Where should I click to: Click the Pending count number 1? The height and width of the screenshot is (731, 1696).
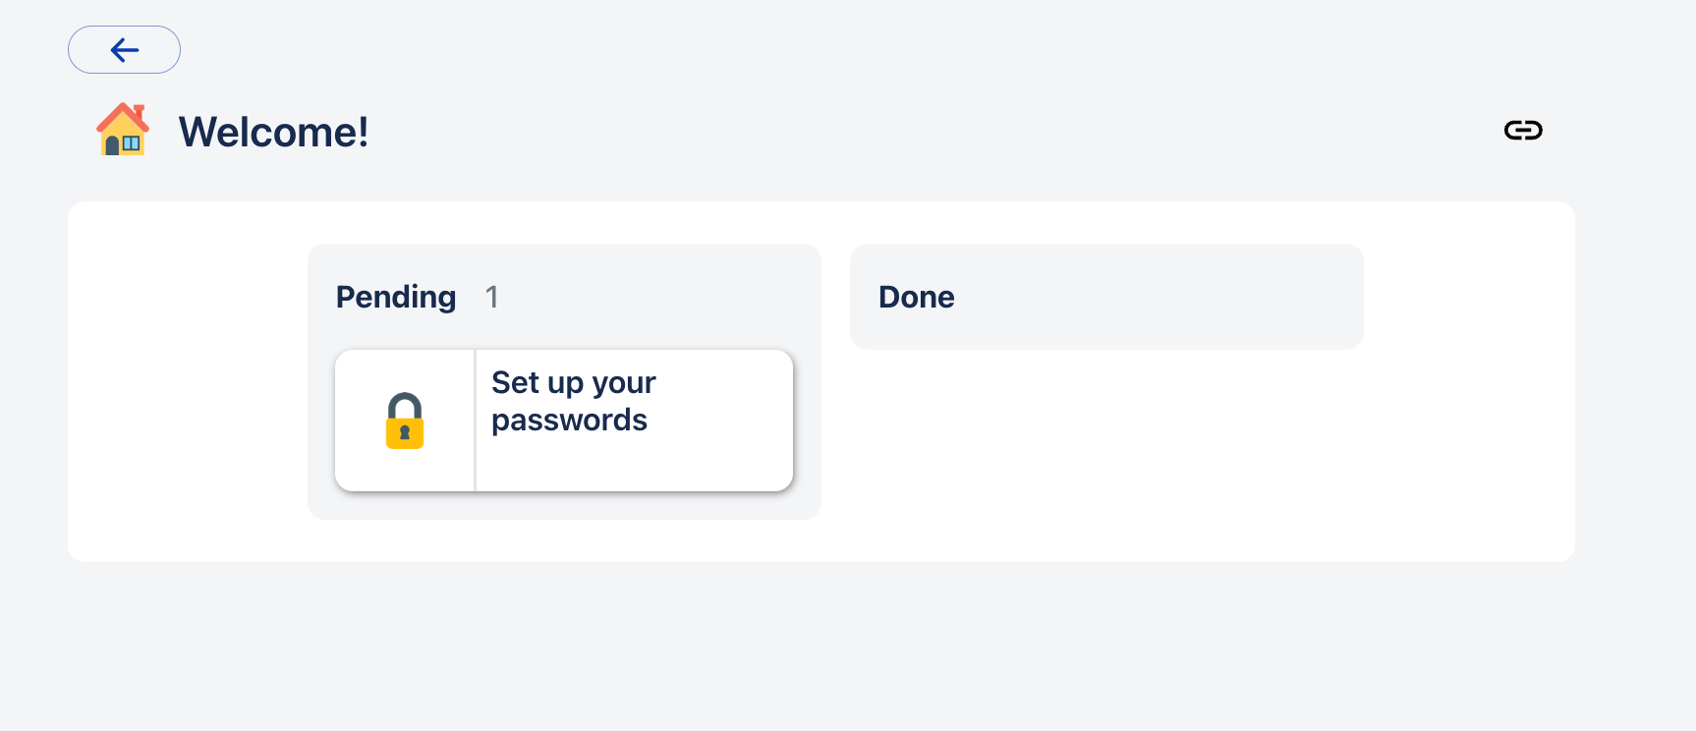click(491, 297)
